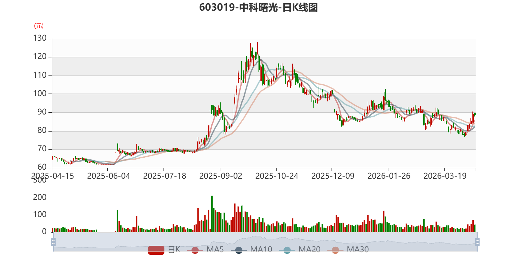Click the 200 volume axis label
This screenshot has width=517, height=258.
tap(40, 197)
